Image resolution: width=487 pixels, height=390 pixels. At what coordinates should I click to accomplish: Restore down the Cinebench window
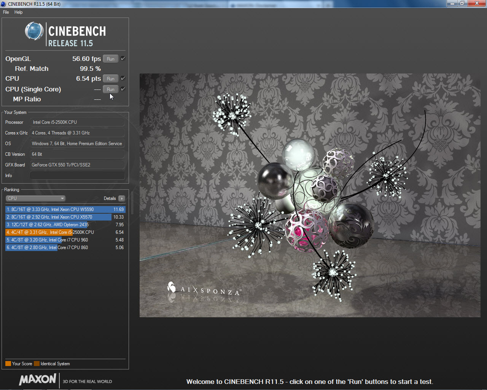click(462, 3)
